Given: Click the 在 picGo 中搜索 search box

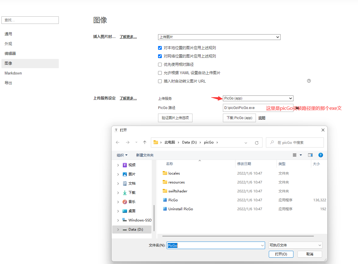Looking at the screenshot, I should pos(295,142).
